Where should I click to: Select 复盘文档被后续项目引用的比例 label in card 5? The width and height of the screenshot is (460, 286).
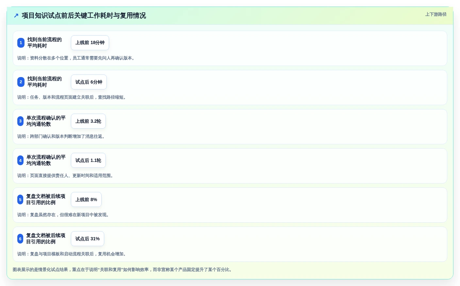46,199
